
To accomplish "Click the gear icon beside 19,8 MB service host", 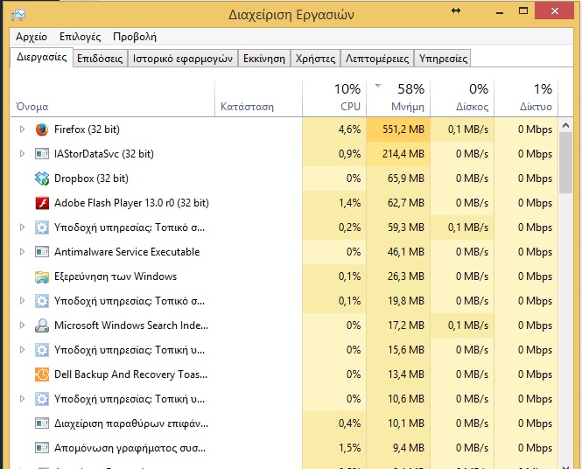I will coord(42,301).
